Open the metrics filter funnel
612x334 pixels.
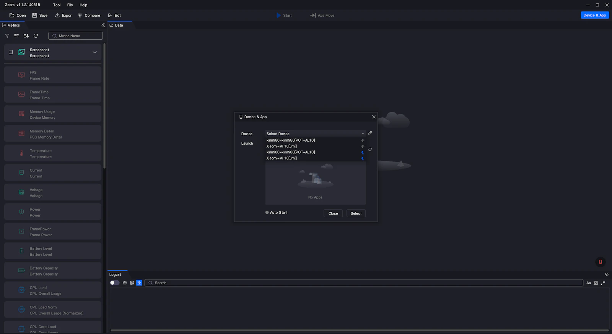click(x=7, y=36)
